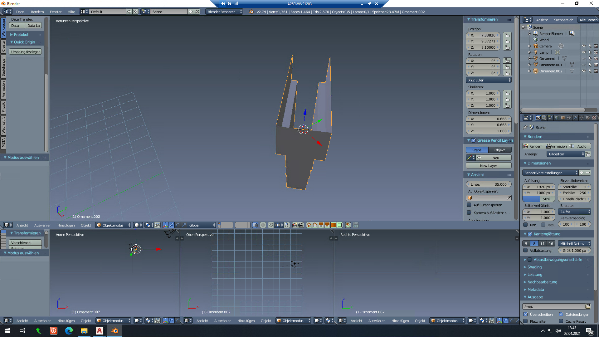
Task: Click the proportional editing circle icon
Action: point(263,225)
